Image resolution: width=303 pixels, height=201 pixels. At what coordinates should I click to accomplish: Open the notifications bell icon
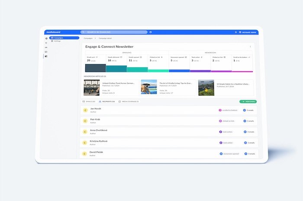click(x=236, y=32)
